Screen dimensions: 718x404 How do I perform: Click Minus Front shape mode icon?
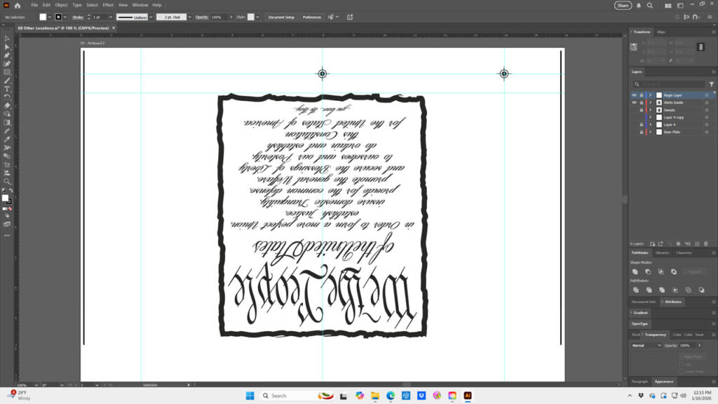(x=648, y=271)
